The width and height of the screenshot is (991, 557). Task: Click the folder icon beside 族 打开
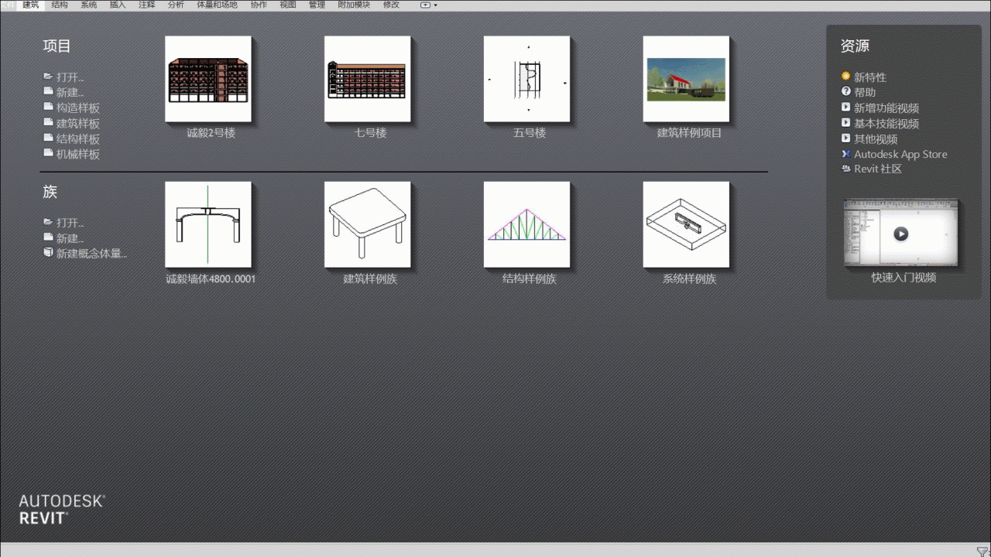[x=48, y=222]
